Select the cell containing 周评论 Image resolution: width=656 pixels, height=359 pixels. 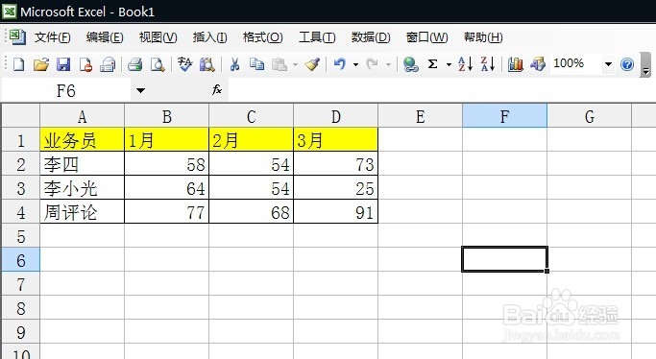coord(82,212)
